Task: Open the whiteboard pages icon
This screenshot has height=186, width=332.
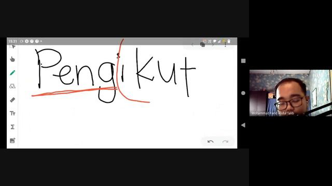Action: 203,44
